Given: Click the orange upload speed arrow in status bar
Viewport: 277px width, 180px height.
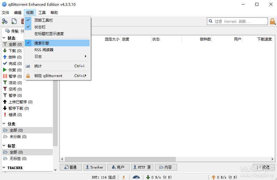Looking at the screenshot, I should tap(214, 177).
